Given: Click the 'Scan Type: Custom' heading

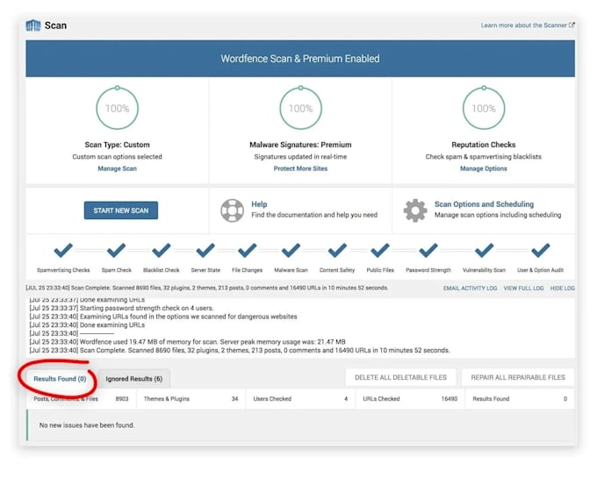Looking at the screenshot, I should [118, 145].
